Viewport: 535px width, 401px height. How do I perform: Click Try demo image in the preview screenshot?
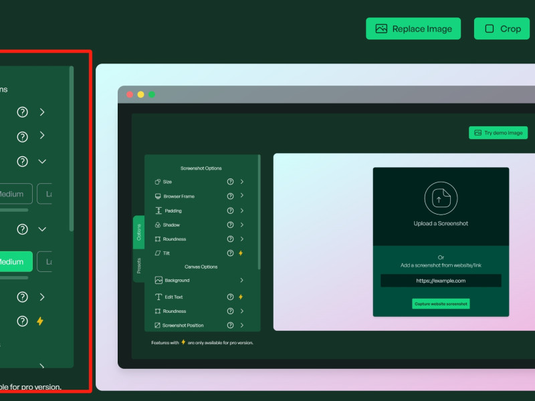pyautogui.click(x=498, y=132)
